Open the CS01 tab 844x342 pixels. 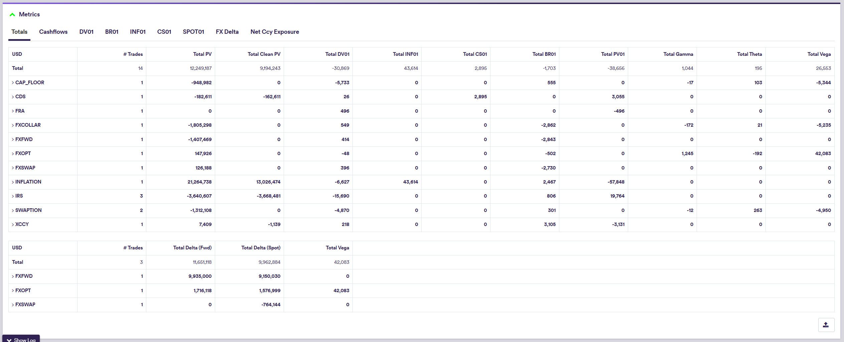pyautogui.click(x=164, y=32)
